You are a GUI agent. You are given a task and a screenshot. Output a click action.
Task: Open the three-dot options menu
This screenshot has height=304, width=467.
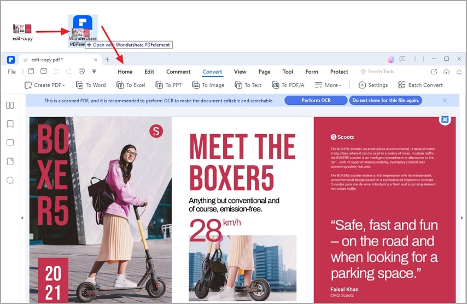[415, 59]
